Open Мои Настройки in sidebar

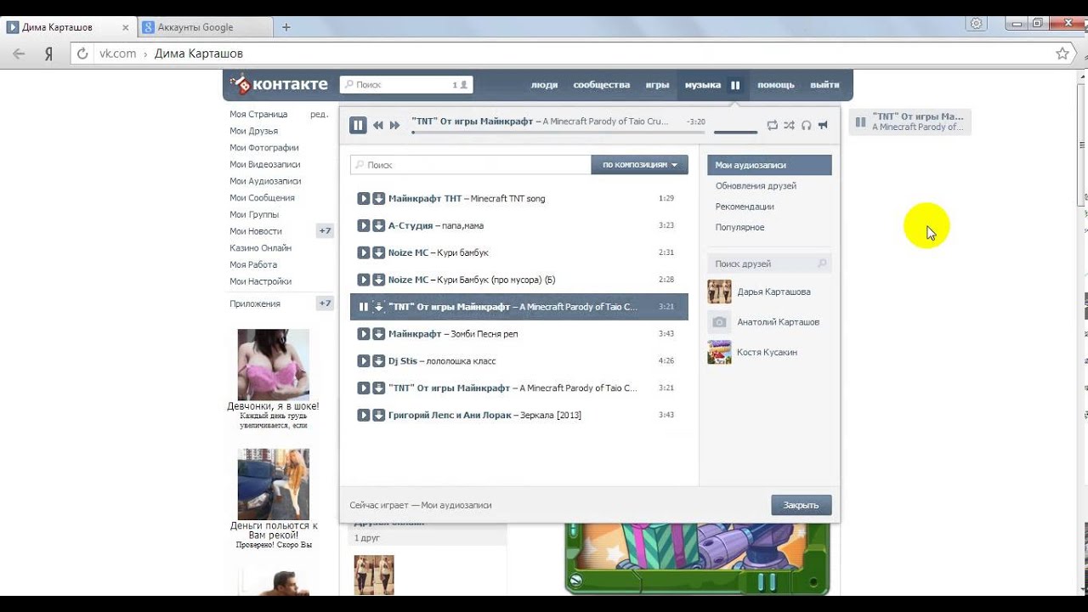click(x=260, y=281)
